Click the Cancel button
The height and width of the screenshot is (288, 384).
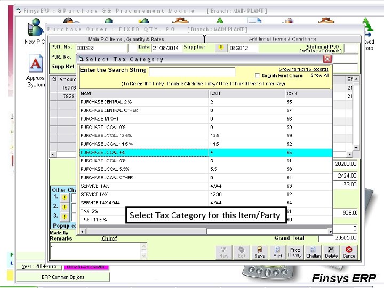pyautogui.click(x=349, y=252)
